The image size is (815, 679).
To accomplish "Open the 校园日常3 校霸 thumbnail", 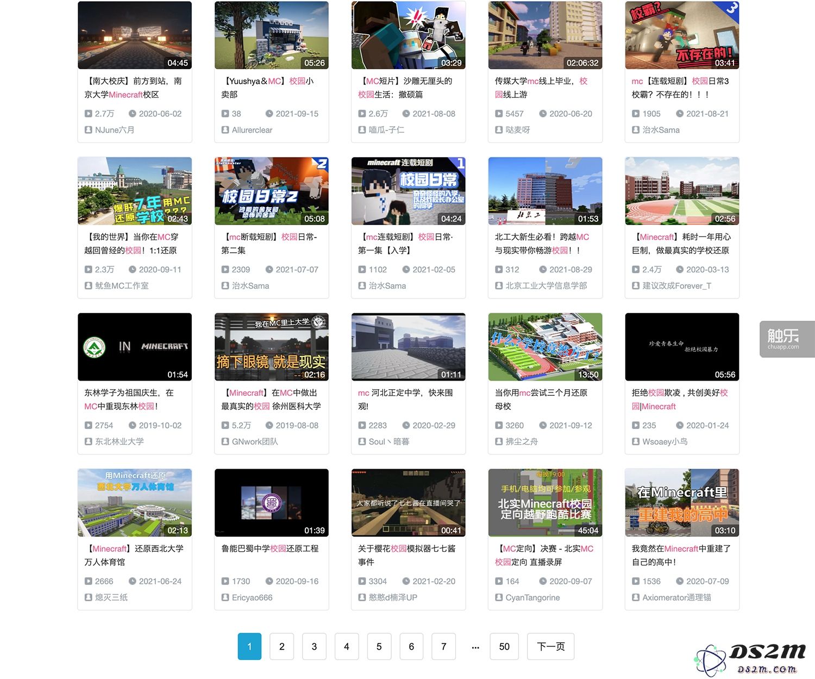I will (682, 35).
